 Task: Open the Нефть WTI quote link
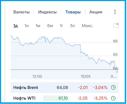point(24,98)
